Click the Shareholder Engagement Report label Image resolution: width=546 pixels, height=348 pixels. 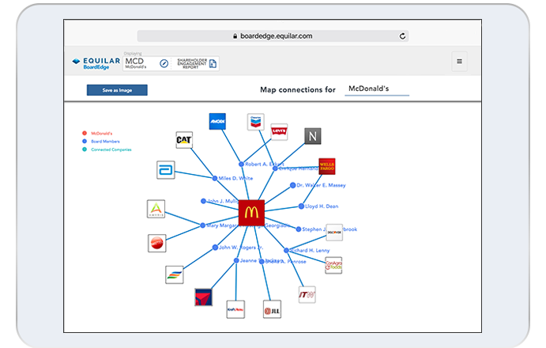(192, 63)
